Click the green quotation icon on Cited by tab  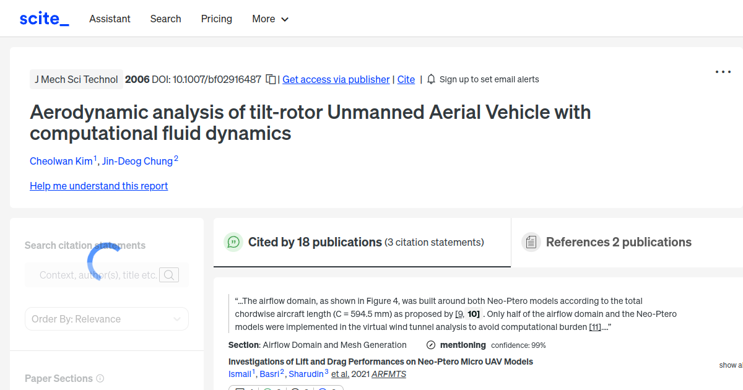point(233,242)
